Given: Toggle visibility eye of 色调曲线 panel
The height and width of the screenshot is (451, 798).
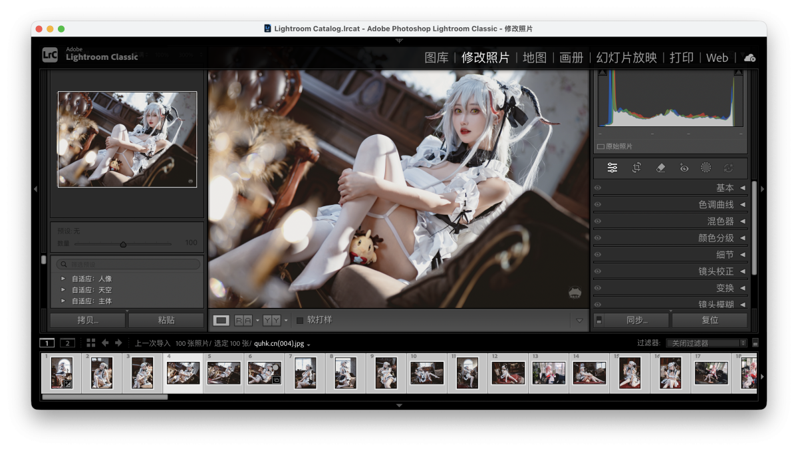Looking at the screenshot, I should [598, 205].
